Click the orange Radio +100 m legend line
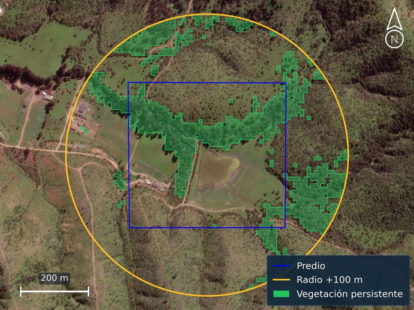This screenshot has width=414, height=310. pyautogui.click(x=281, y=280)
